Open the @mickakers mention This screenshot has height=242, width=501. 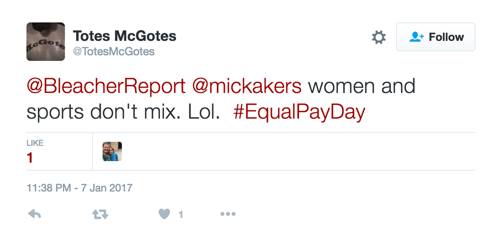pyautogui.click(x=247, y=86)
